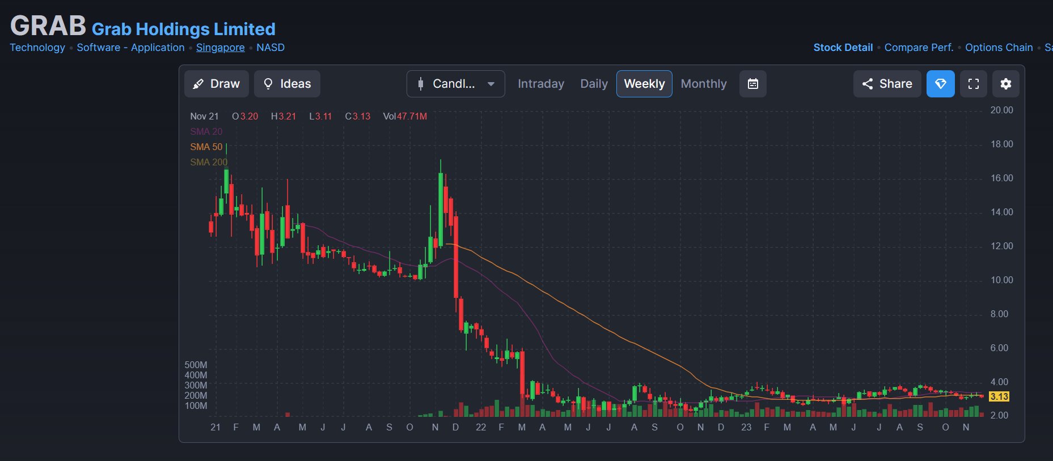
Task: Open the date range calendar icon
Action: pos(753,84)
